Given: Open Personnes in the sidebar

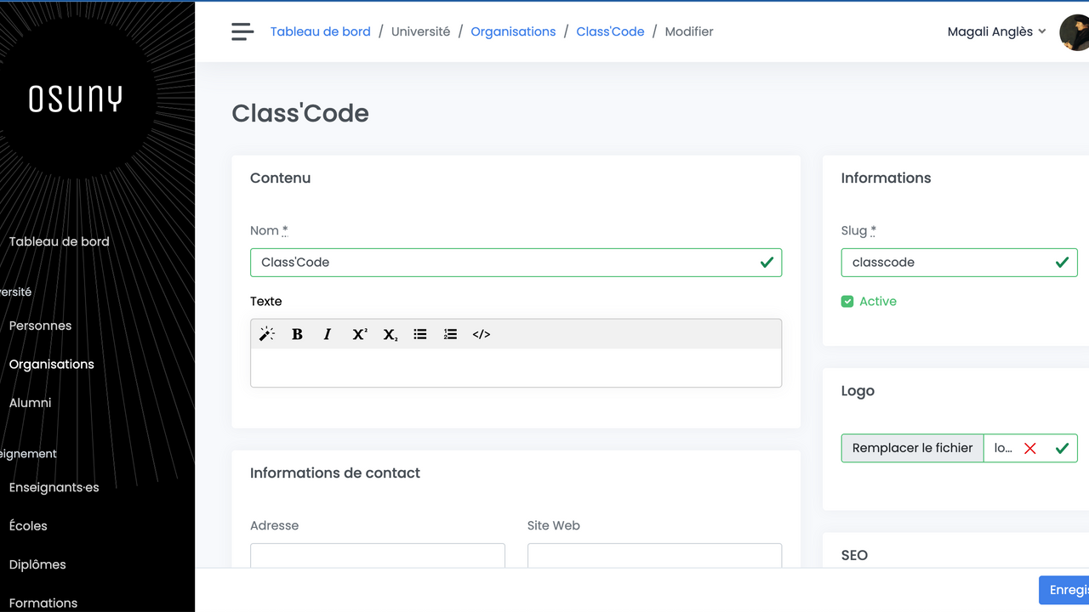Looking at the screenshot, I should [x=40, y=326].
